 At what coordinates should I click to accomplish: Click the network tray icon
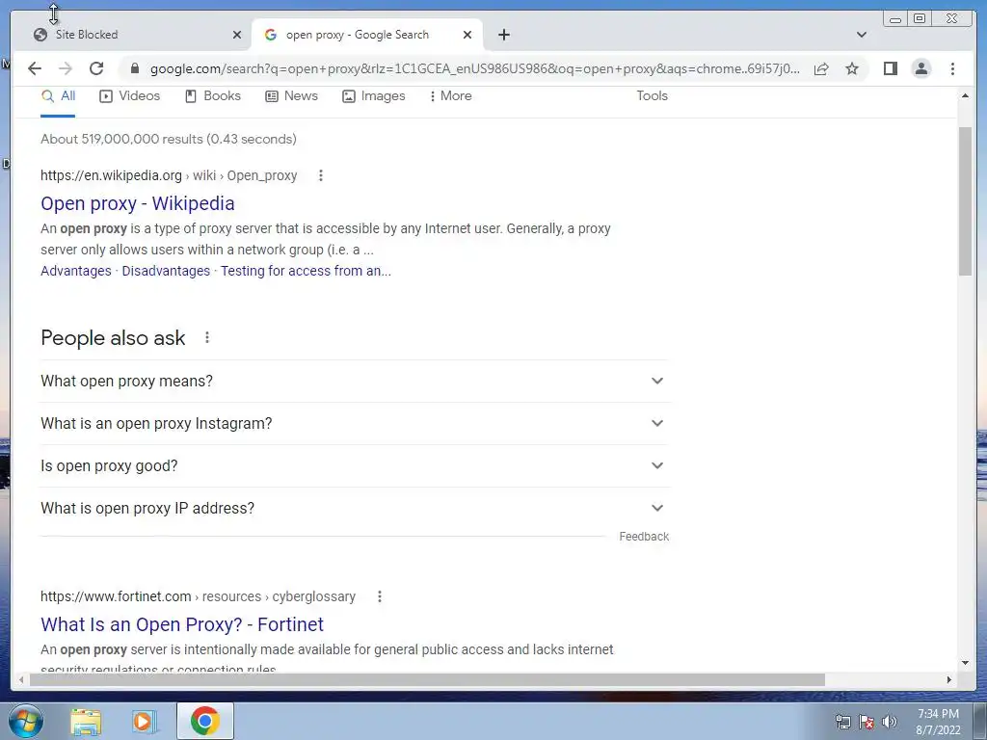[842, 722]
